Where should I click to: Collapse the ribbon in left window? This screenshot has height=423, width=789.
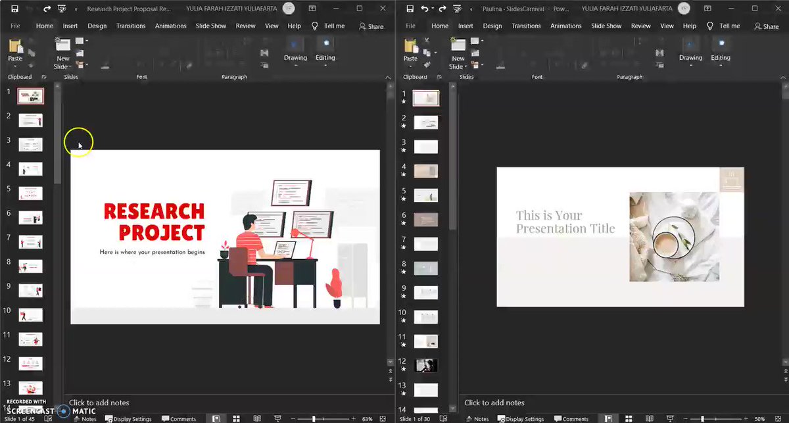tap(387, 77)
